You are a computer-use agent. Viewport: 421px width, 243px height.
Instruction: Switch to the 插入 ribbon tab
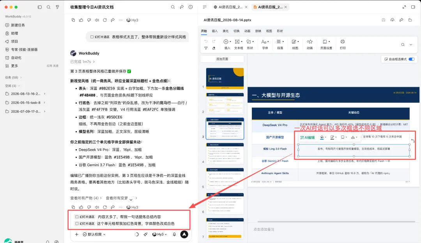(x=215, y=31)
